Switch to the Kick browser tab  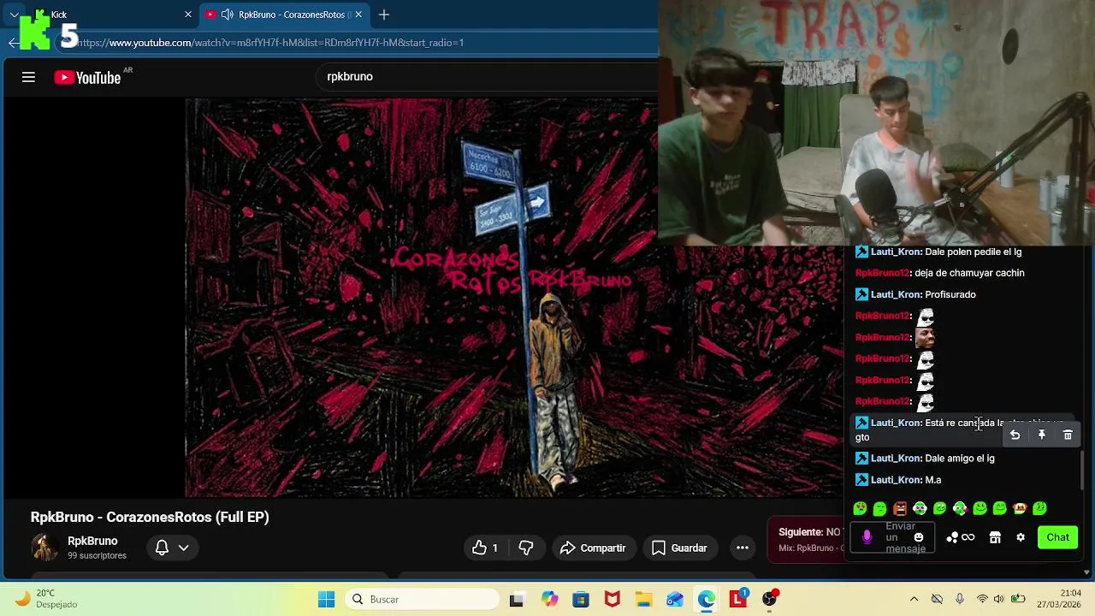[103, 15]
